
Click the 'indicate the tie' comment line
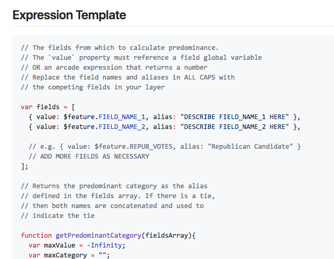point(58,215)
